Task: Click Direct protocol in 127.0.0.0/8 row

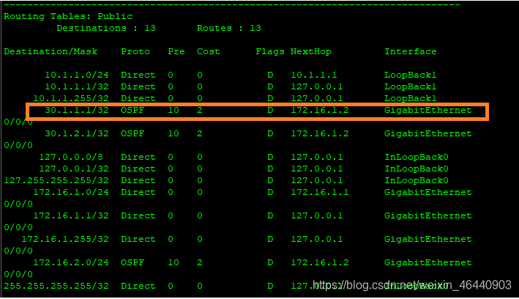Action: [x=138, y=157]
